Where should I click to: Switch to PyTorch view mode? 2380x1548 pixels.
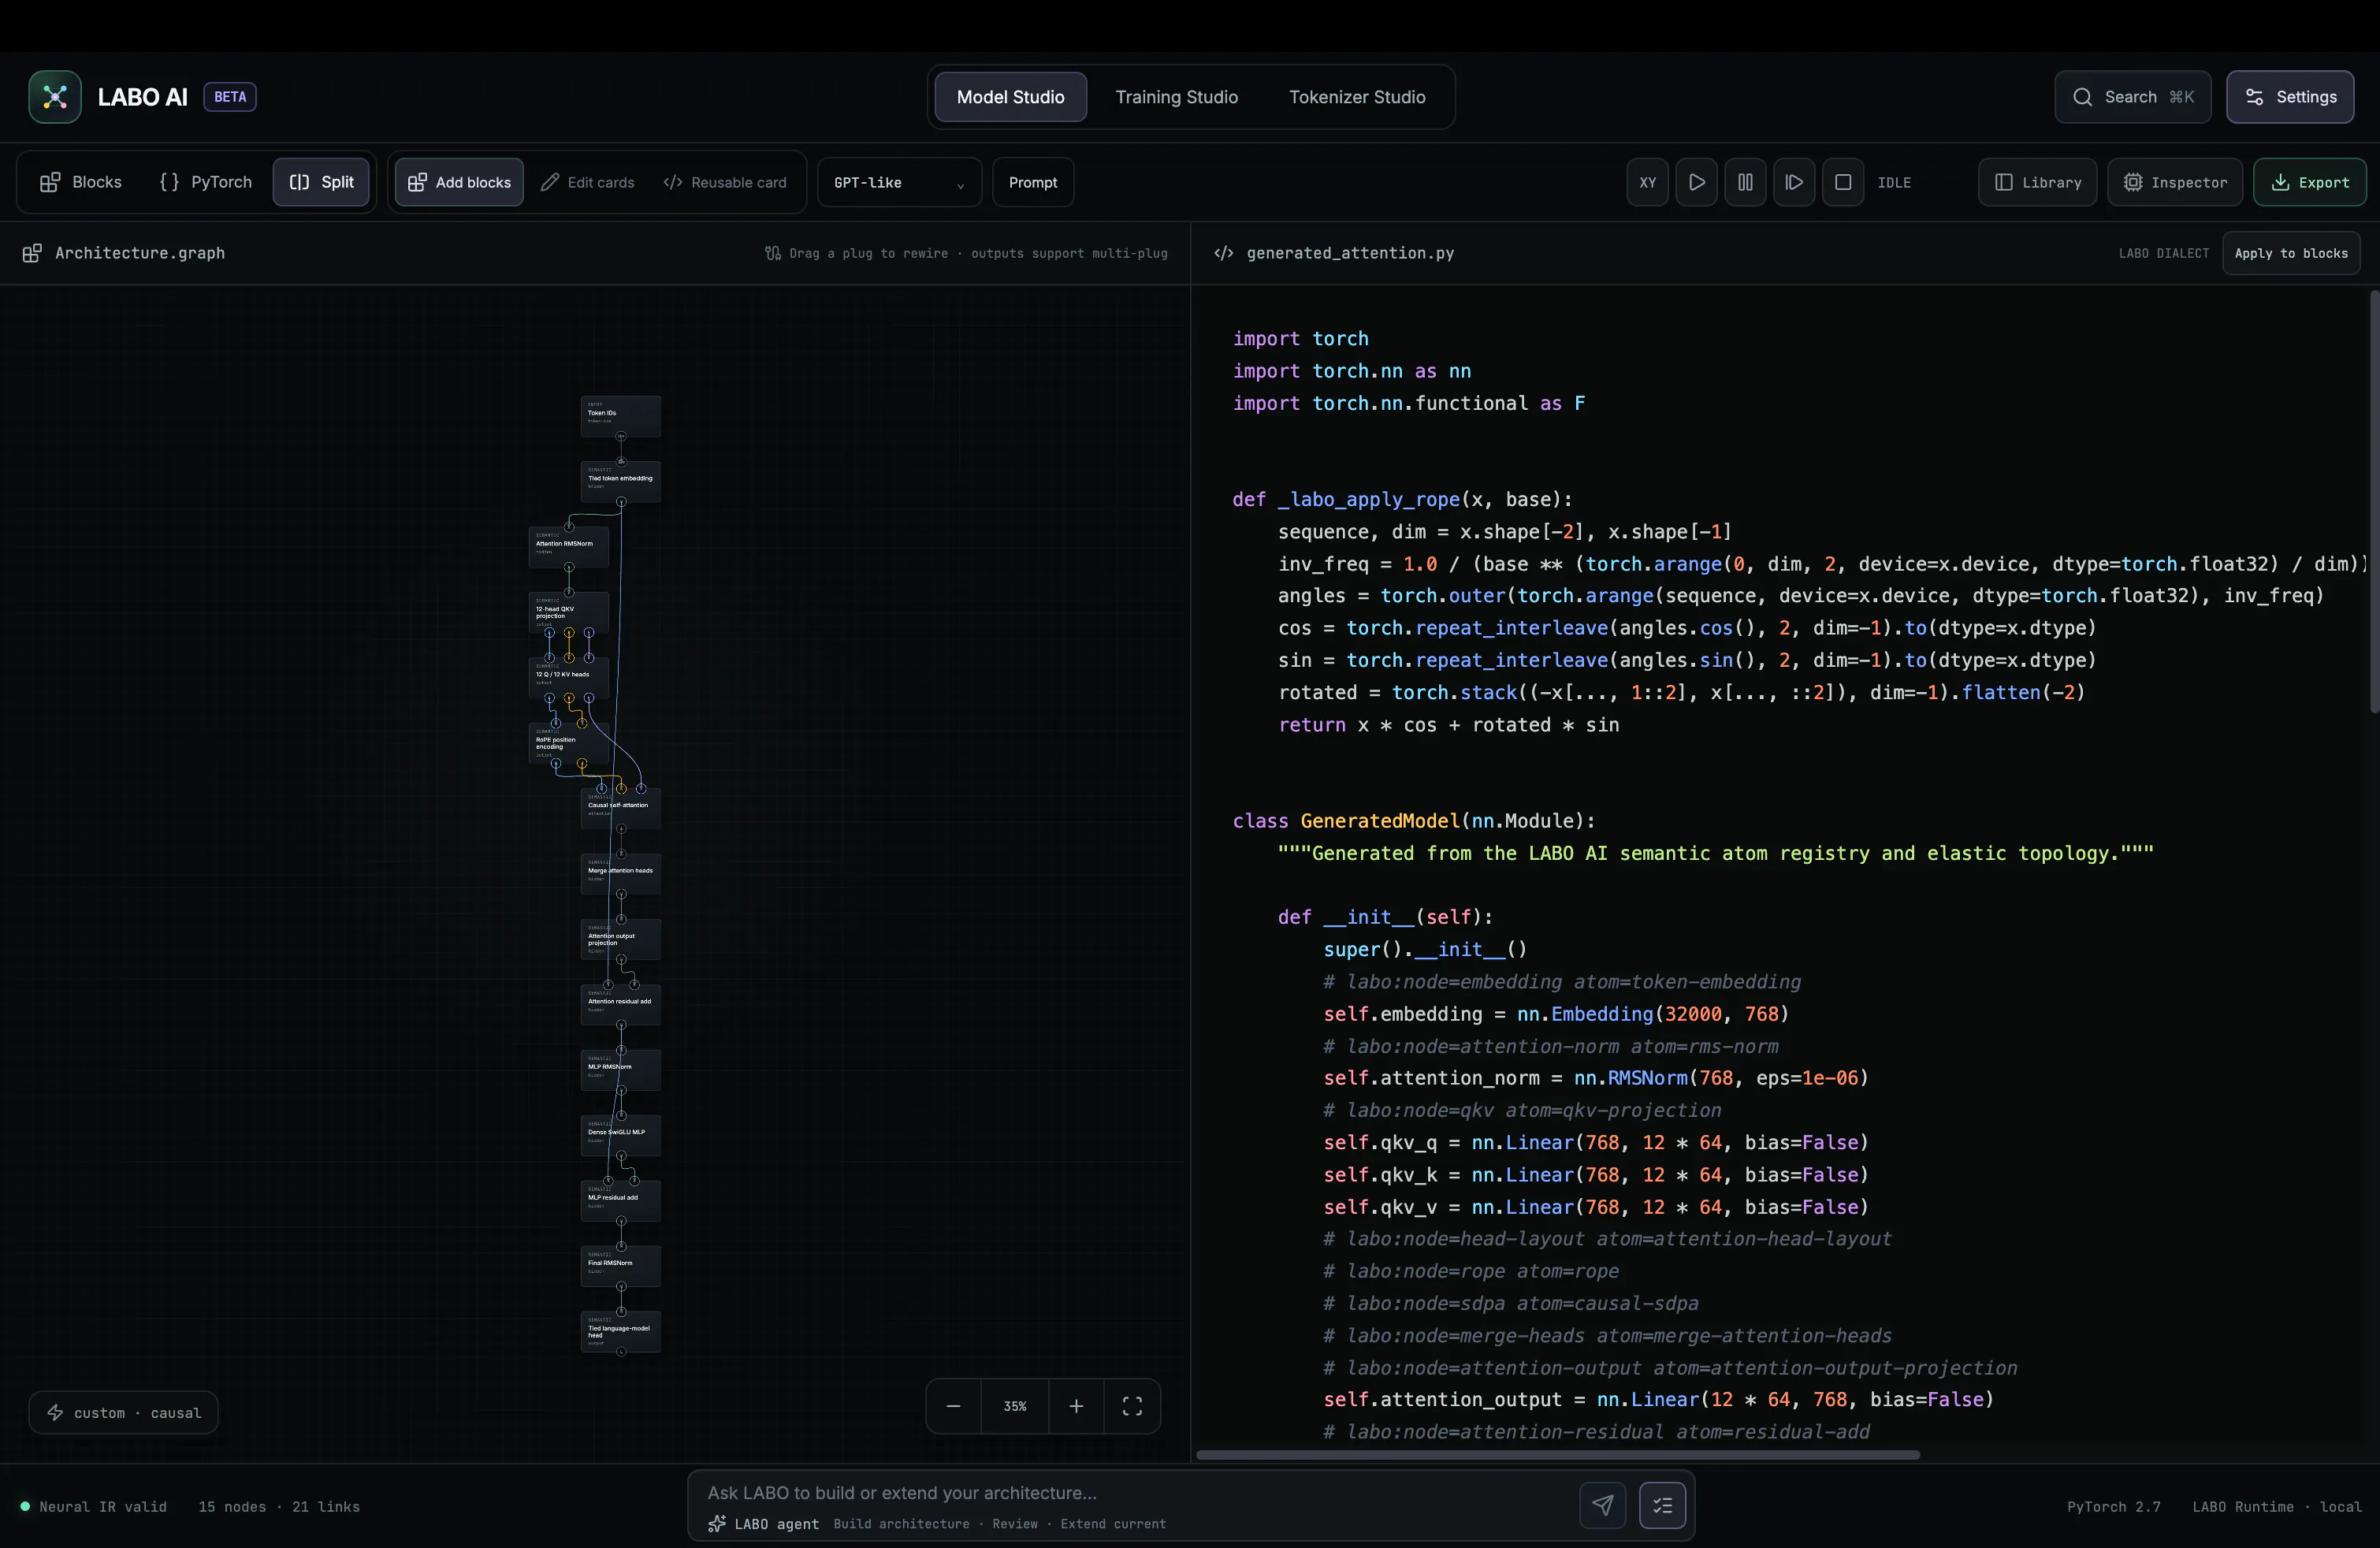pyautogui.click(x=206, y=182)
